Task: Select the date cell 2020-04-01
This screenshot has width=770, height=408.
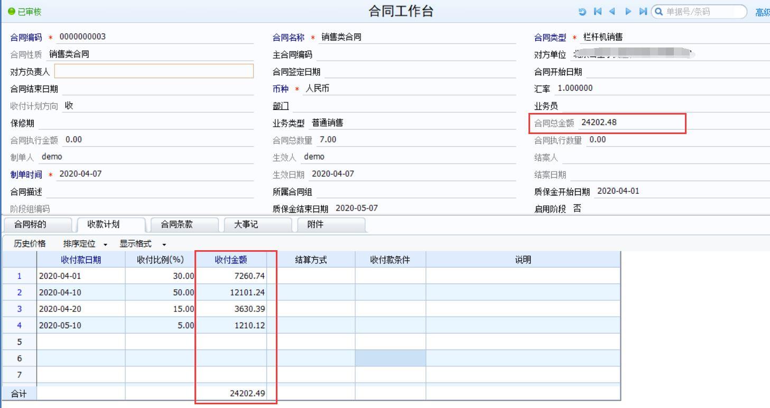Action: coord(81,276)
